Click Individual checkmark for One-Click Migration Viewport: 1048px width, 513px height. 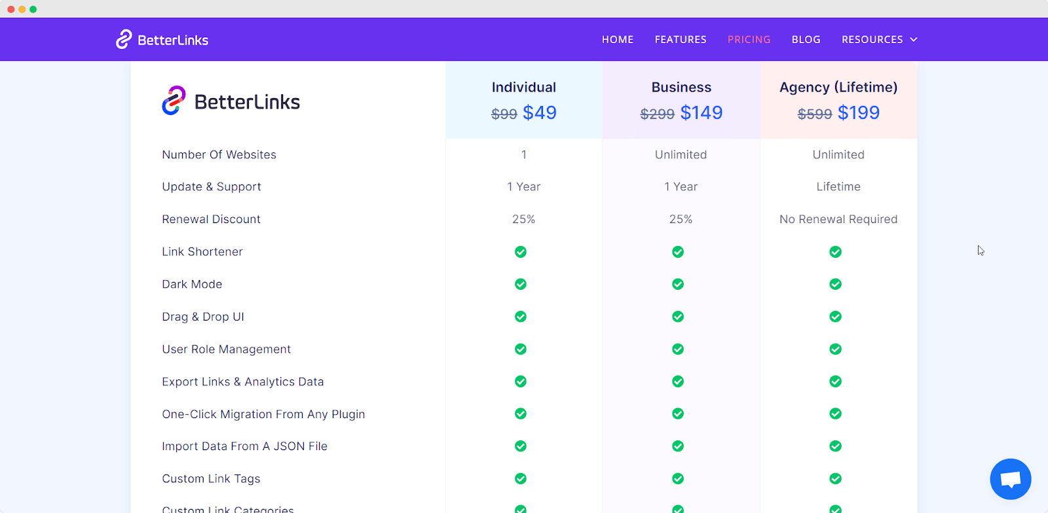click(x=521, y=414)
